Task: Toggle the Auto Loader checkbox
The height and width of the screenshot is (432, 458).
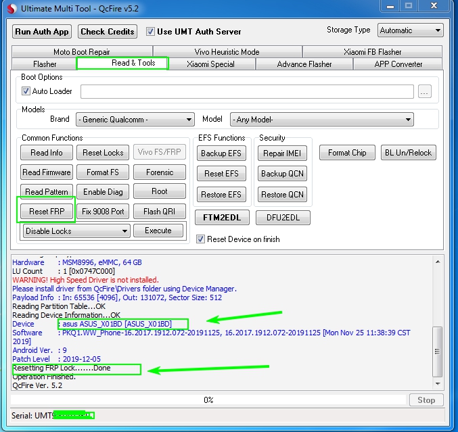Action: [x=26, y=91]
